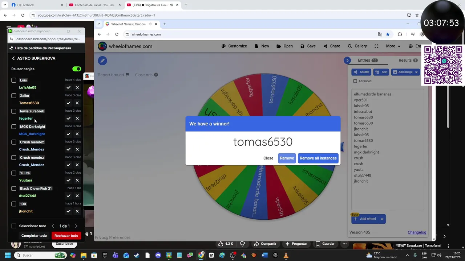Reject the Yuutasr redemption with X

pyautogui.click(x=77, y=180)
